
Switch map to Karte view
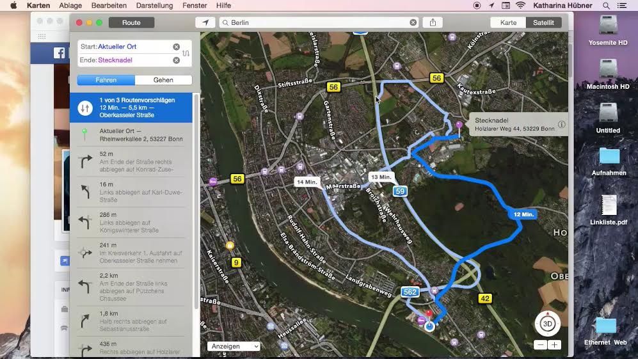[508, 22]
